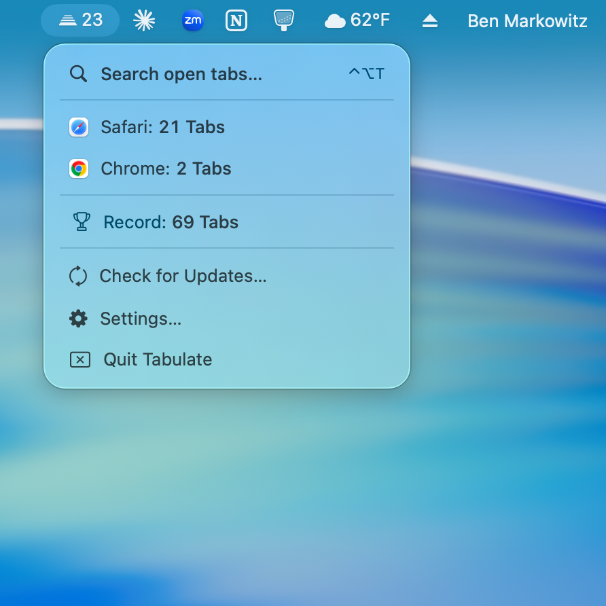
Task: Open Settings… from the menu
Action: click(227, 319)
